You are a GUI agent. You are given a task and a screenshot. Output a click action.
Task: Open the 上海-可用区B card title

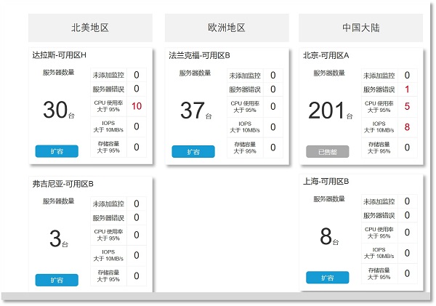click(x=326, y=181)
